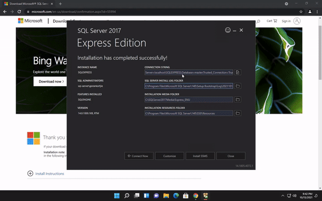The image size is (322, 201).
Task: Click the Connect Now button
Action: tap(139, 156)
